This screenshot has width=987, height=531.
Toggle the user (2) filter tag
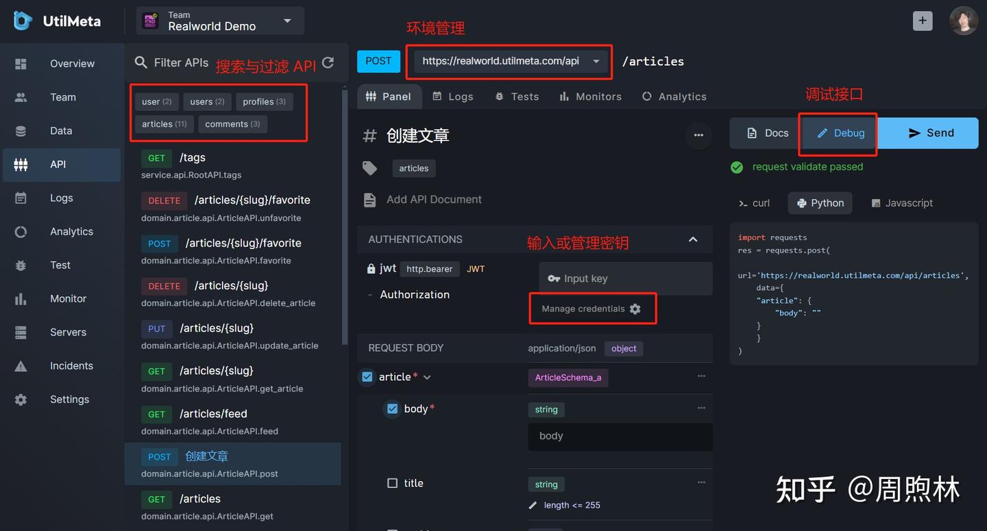point(157,102)
